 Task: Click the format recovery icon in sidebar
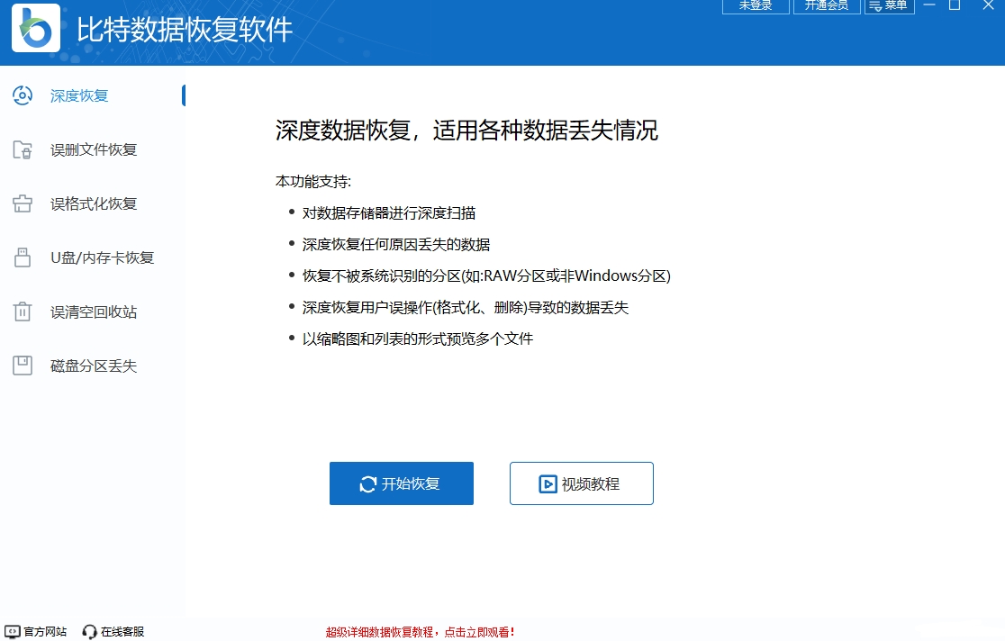pos(23,203)
